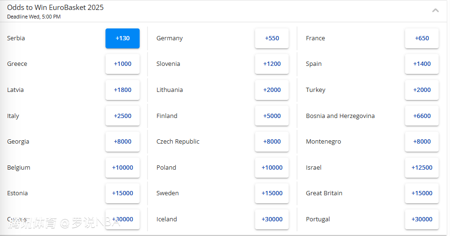Choose Latvia +1800 odds
The width and height of the screenshot is (450, 236).
pyautogui.click(x=122, y=90)
